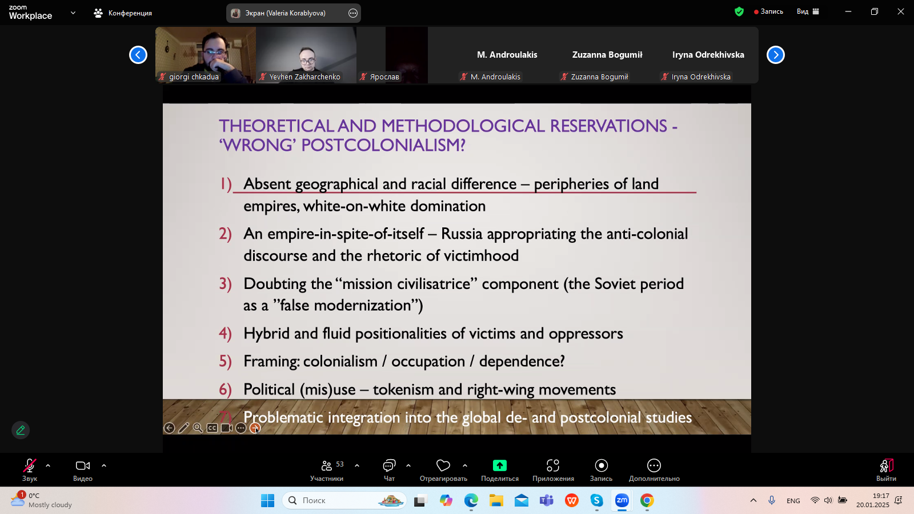Viewport: 914px width, 514px height.
Task: Show next participants with right arrow
Action: [775, 55]
